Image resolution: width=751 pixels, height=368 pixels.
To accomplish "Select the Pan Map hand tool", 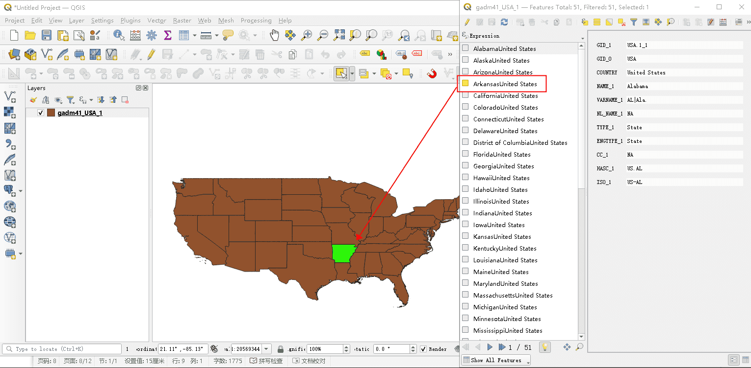I will [x=274, y=35].
